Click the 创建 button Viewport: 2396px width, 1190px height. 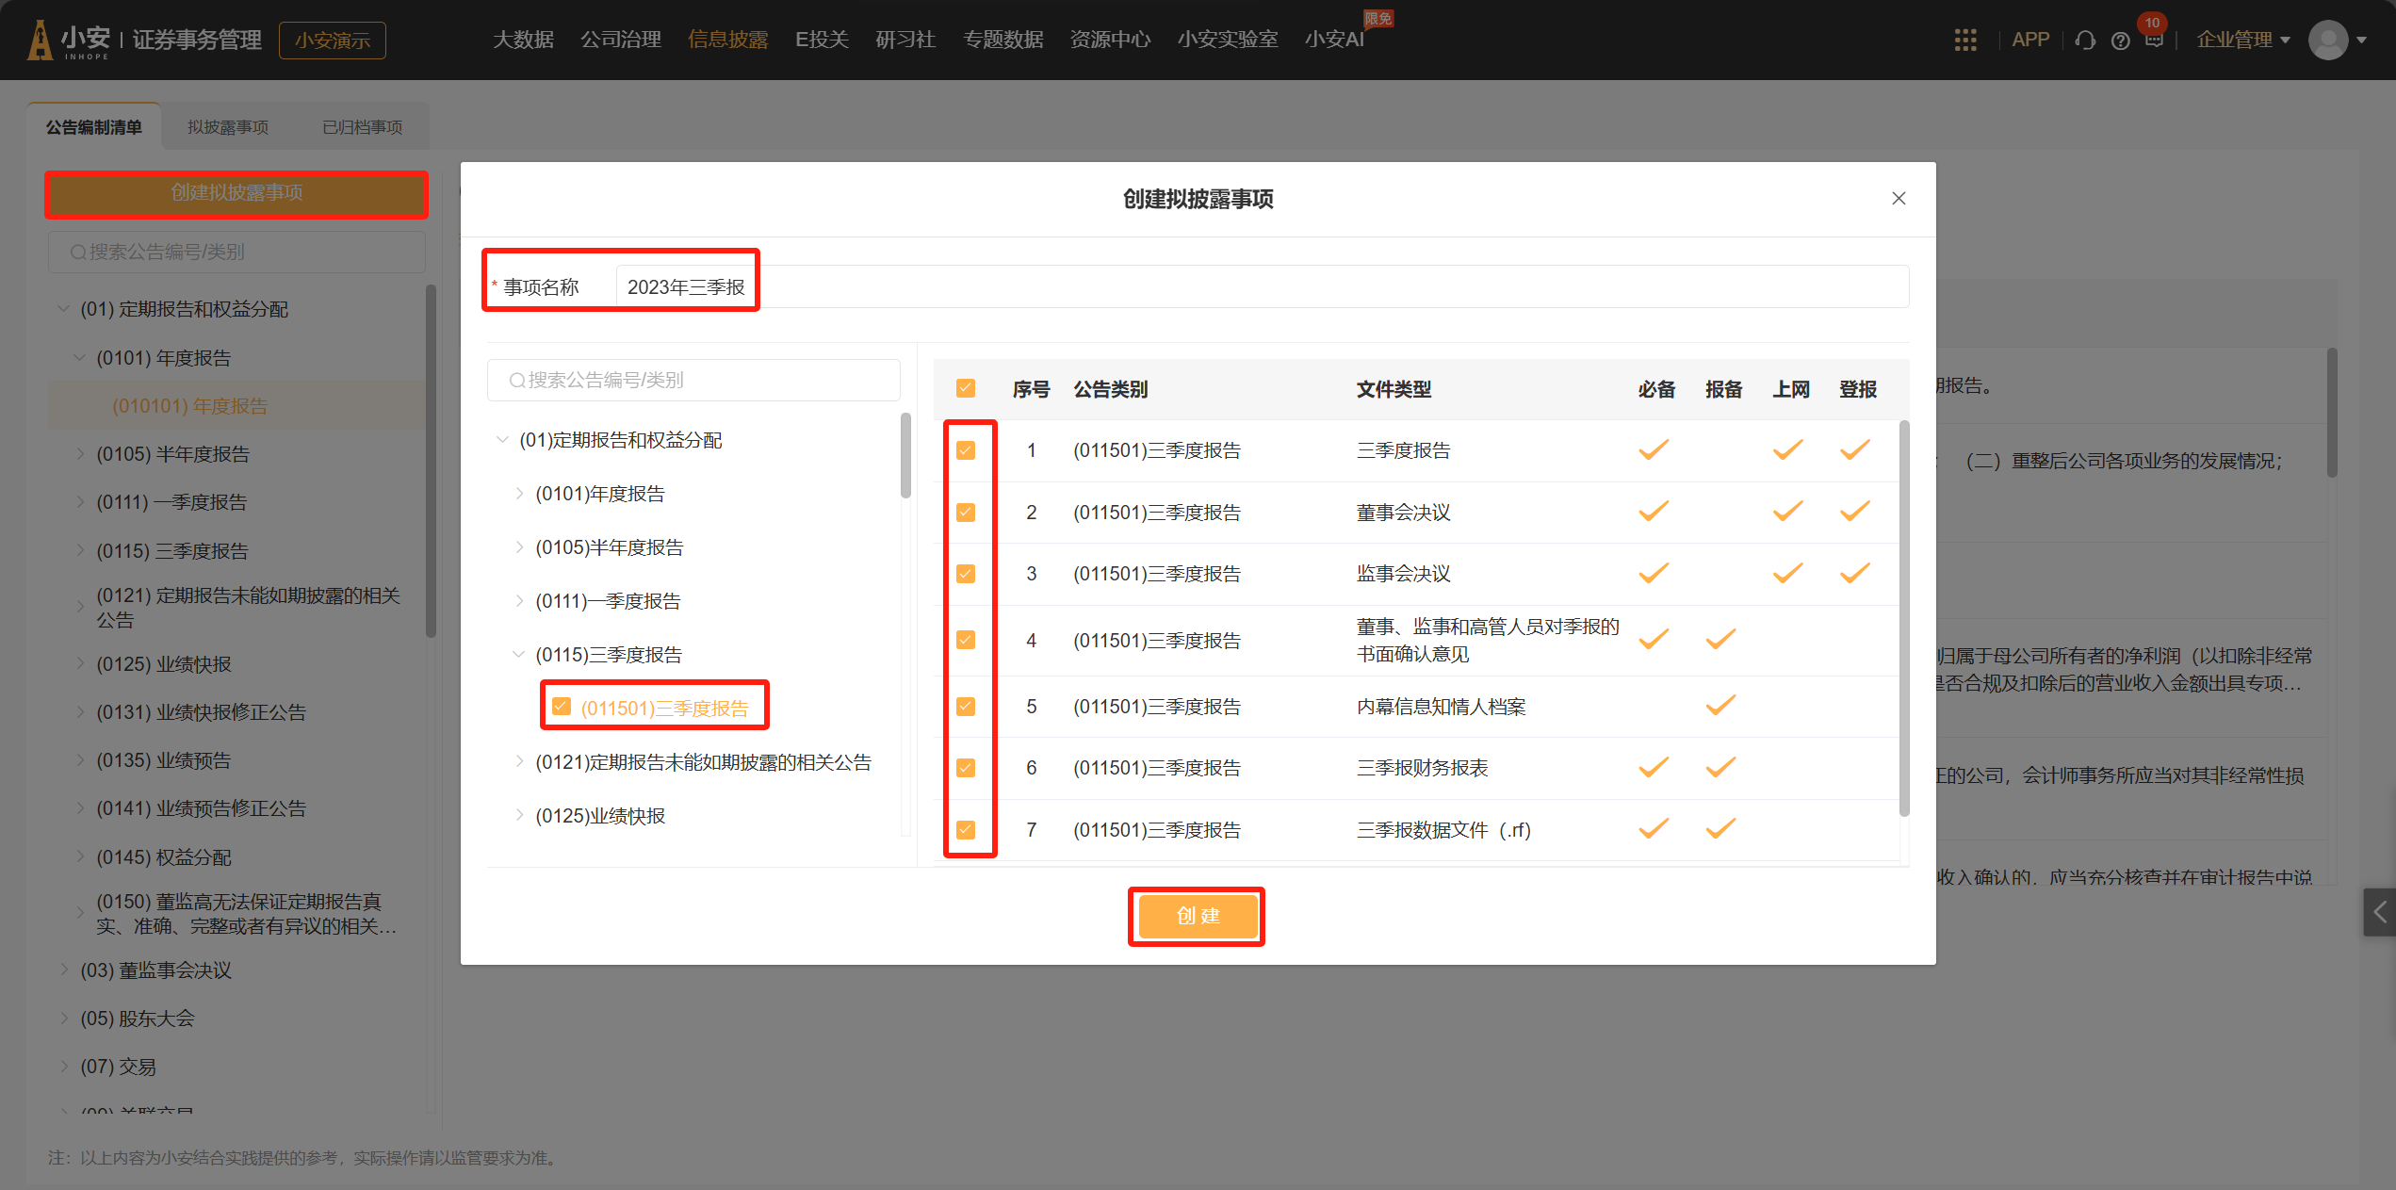pos(1197,916)
